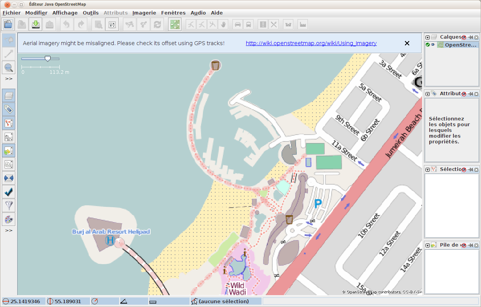Click the green zoom-to-extent map icon
This screenshot has height=307, width=481.
click(175, 24)
